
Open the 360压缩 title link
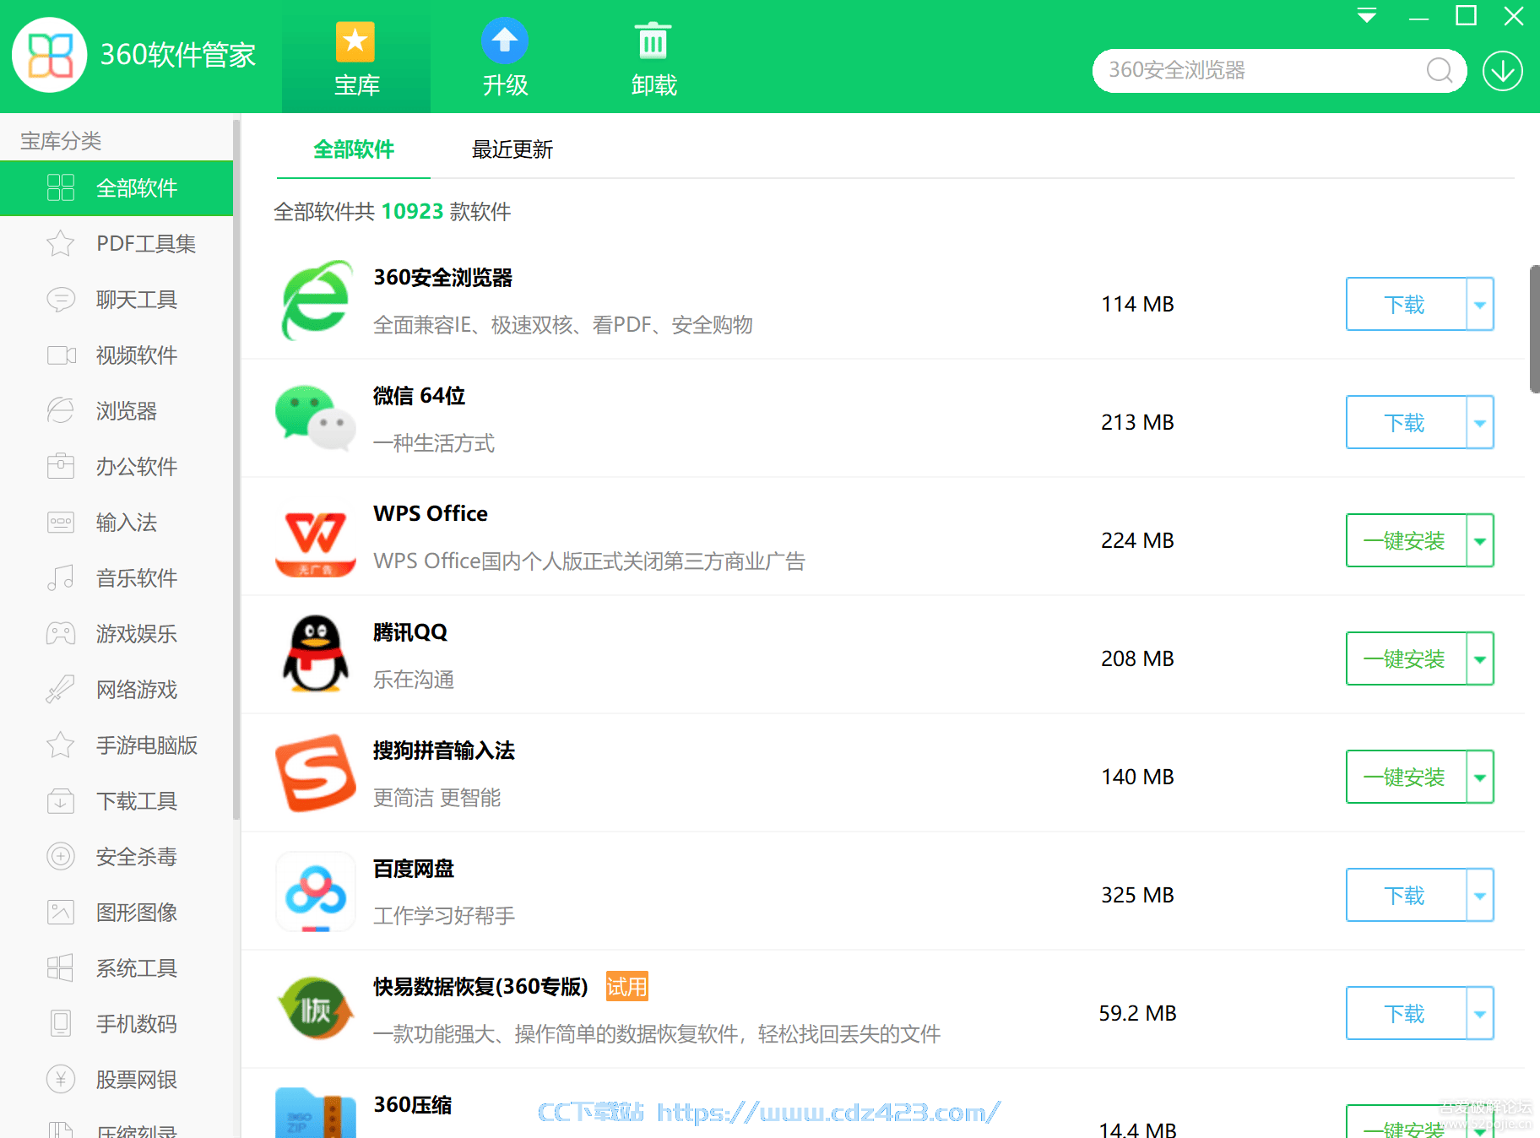(413, 1105)
